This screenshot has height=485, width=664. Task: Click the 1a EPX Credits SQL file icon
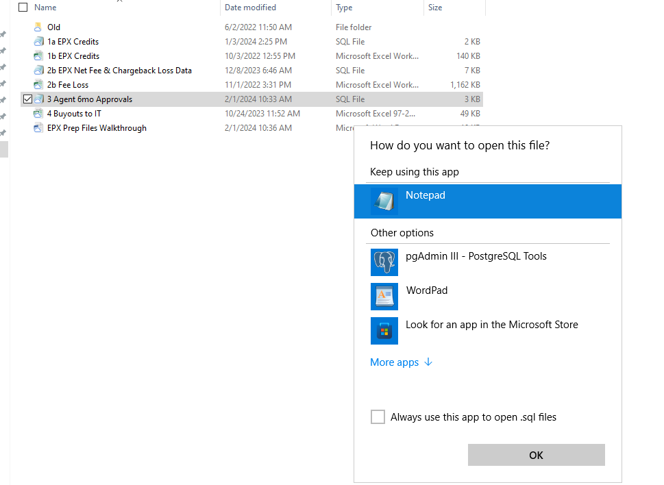click(x=38, y=42)
